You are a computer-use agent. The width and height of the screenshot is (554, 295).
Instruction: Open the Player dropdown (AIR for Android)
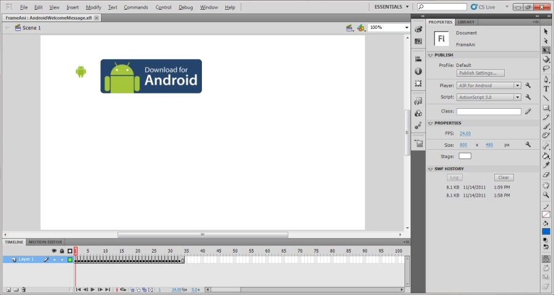point(489,85)
